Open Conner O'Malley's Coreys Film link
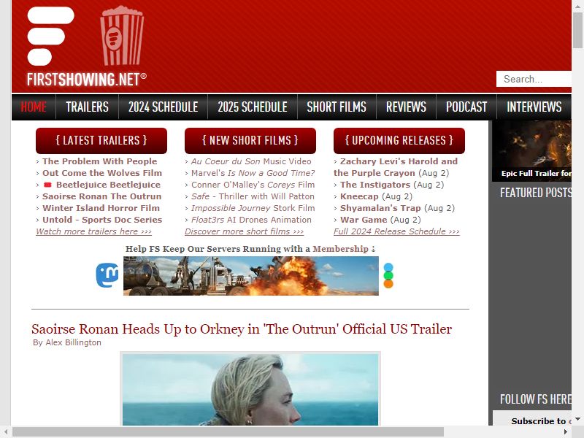The height and width of the screenshot is (438, 584). pos(253,185)
